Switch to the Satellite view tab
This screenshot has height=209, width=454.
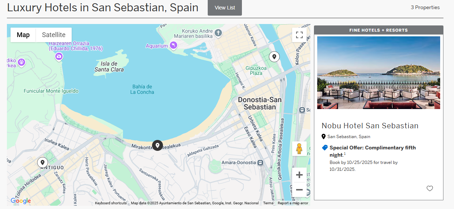point(54,35)
